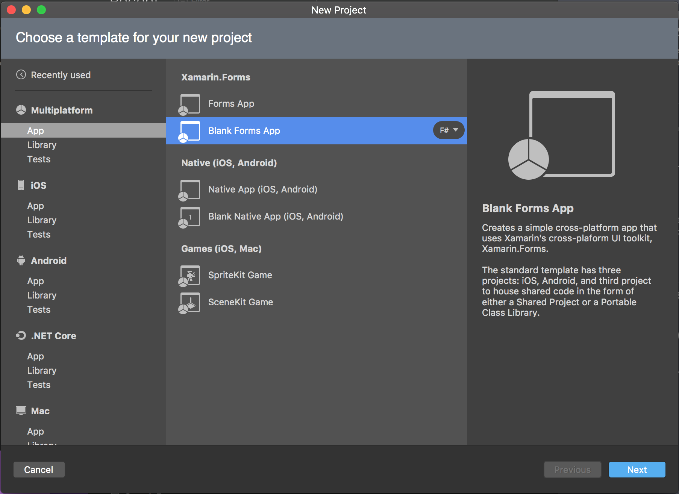
Task: Select App under Mac
Action: tap(36, 431)
